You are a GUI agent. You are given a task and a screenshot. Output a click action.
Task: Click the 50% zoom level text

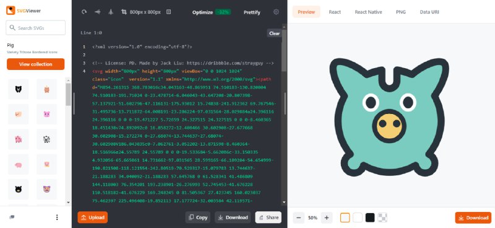pyautogui.click(x=313, y=217)
